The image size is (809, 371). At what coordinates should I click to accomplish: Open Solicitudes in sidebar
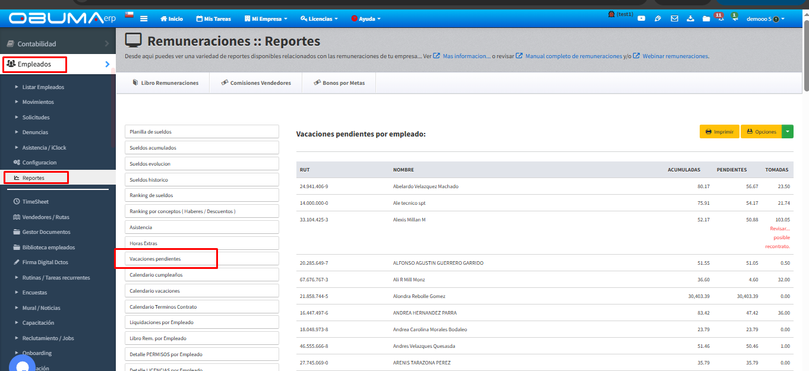click(x=36, y=118)
